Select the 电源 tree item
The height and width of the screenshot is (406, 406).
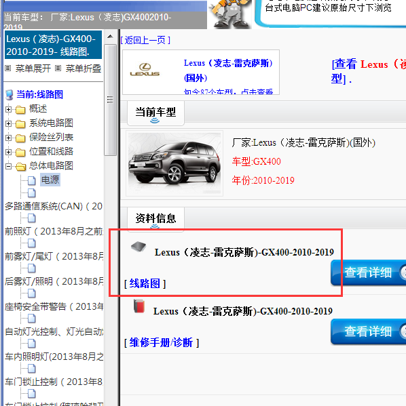pos(50,180)
